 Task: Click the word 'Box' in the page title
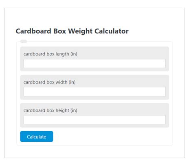tap(59, 31)
